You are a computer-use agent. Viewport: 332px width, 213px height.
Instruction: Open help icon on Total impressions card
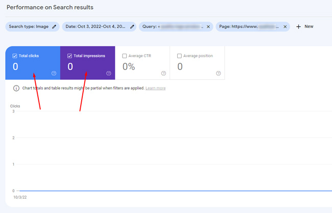(108, 74)
